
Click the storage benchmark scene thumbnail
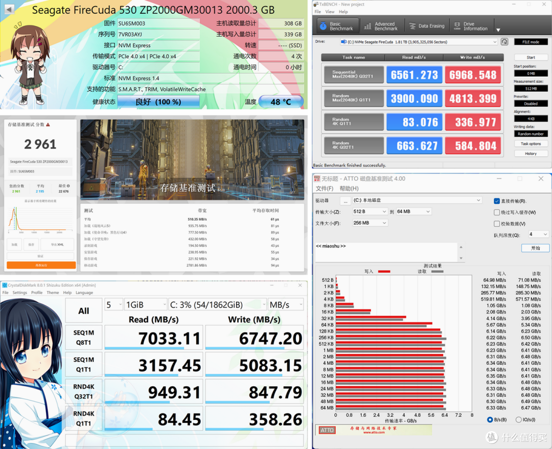192,160
